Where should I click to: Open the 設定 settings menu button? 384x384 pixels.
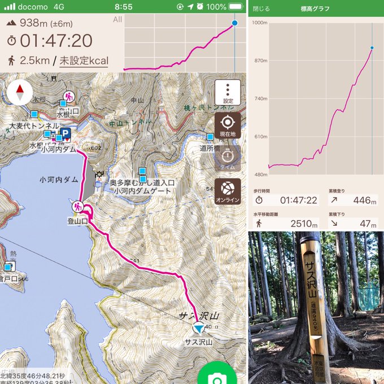[x=228, y=92]
